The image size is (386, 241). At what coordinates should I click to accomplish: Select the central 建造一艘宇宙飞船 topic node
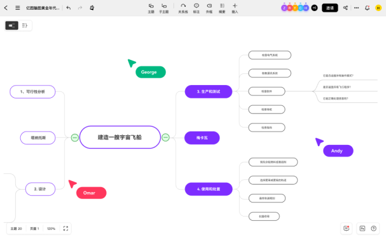click(x=120, y=138)
